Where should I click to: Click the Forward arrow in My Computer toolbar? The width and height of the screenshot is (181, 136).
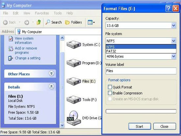pos(27,22)
